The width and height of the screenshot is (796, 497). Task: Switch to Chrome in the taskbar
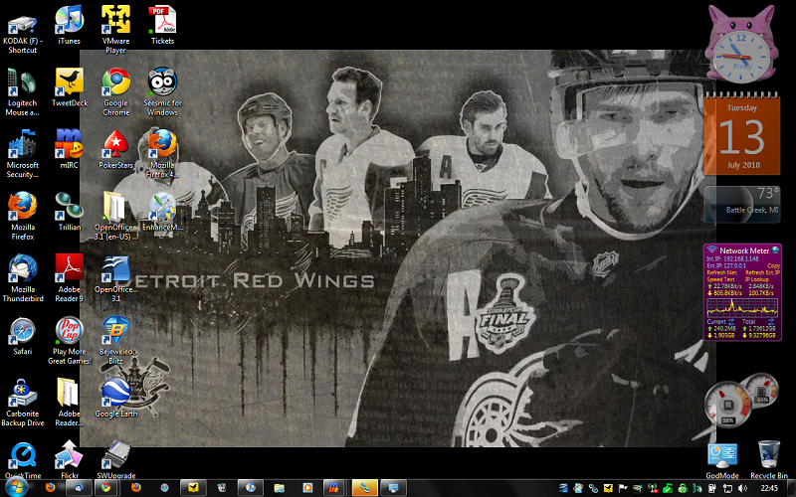(x=105, y=488)
